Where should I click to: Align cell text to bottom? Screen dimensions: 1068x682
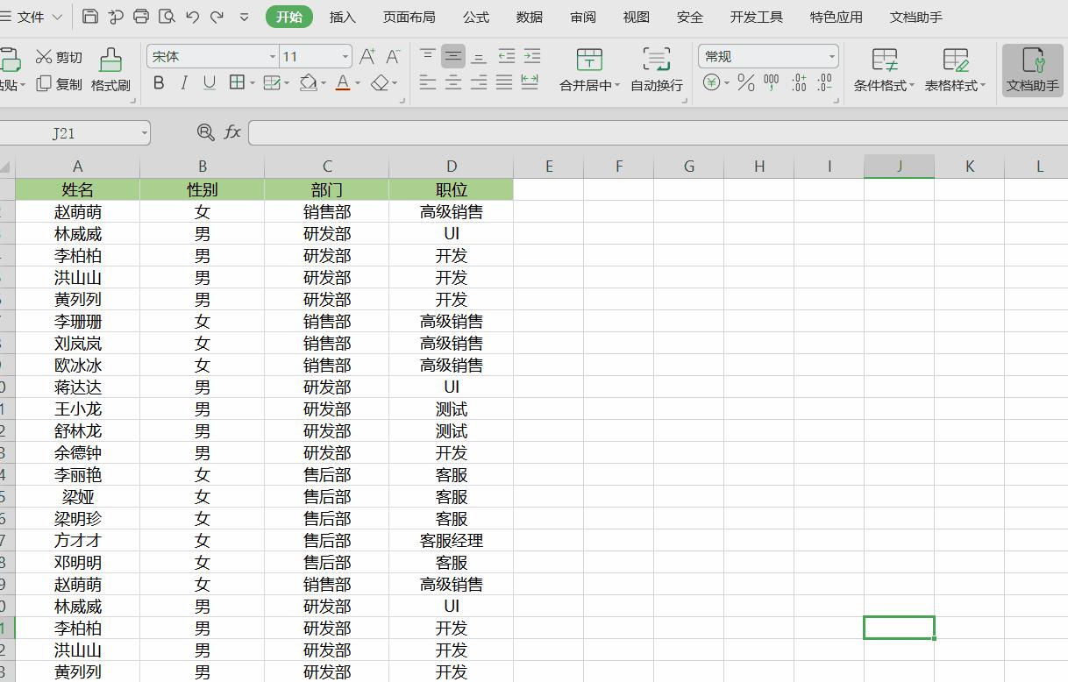479,56
